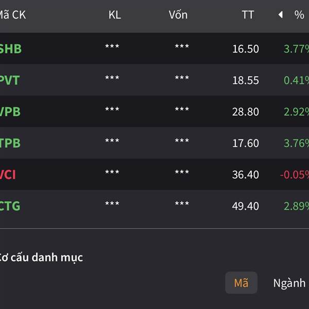Click the % column header

299,15
